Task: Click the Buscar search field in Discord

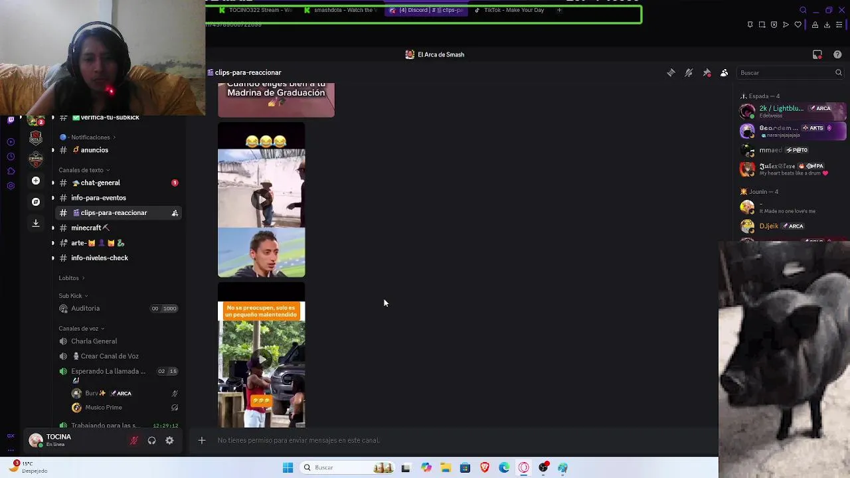Action: point(790,72)
